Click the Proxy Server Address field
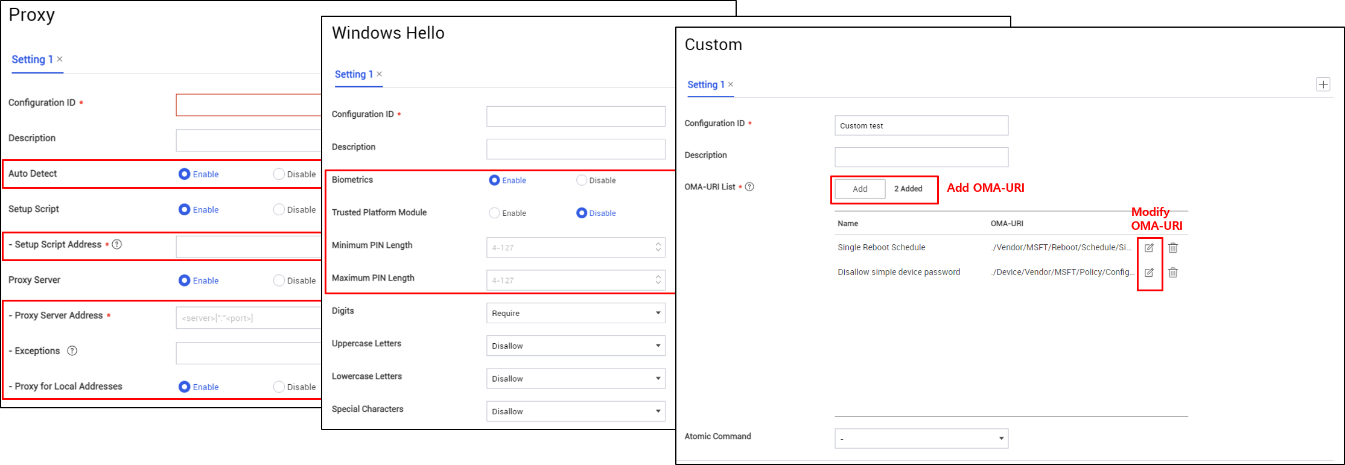The image size is (1345, 465). pyautogui.click(x=249, y=318)
